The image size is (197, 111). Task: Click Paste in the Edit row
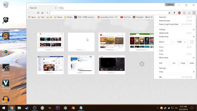pos(191,63)
